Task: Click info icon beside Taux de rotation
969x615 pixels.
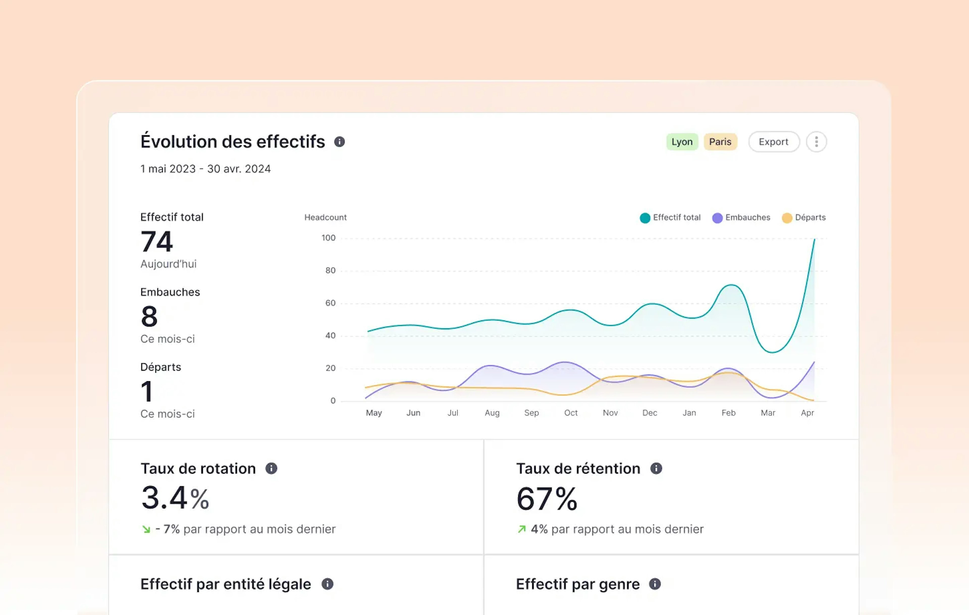Action: click(x=271, y=469)
